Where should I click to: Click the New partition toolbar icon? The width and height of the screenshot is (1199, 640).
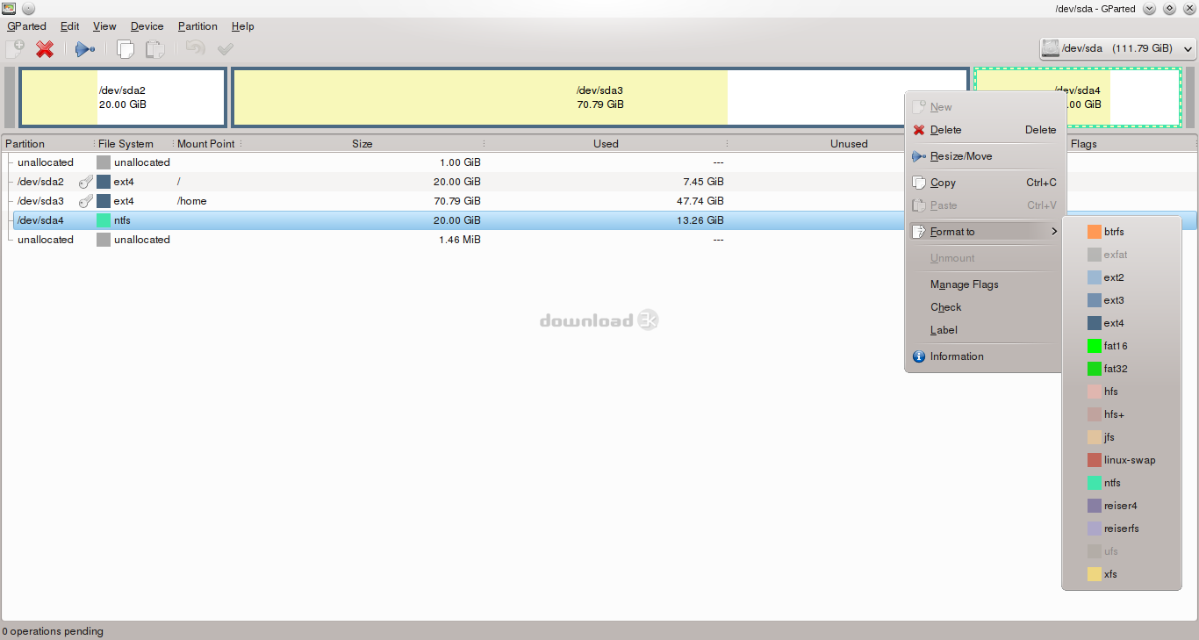coord(15,49)
